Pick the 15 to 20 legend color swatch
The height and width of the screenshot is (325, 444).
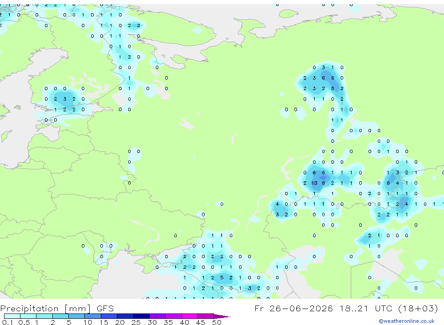pyautogui.click(x=109, y=316)
